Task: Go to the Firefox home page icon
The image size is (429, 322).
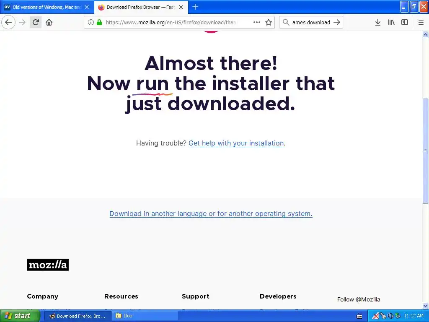Action: [49, 22]
